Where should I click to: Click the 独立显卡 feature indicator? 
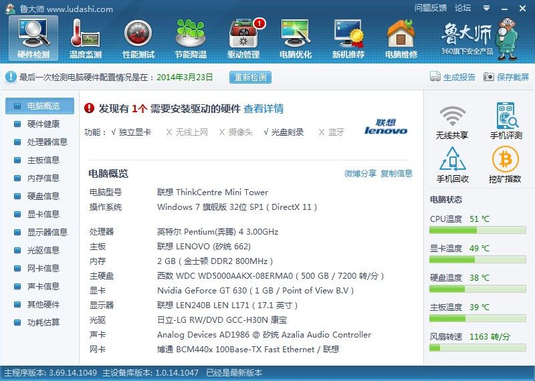click(x=131, y=132)
